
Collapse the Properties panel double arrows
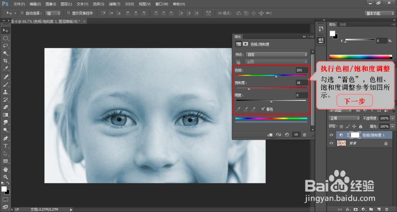(x=304, y=37)
